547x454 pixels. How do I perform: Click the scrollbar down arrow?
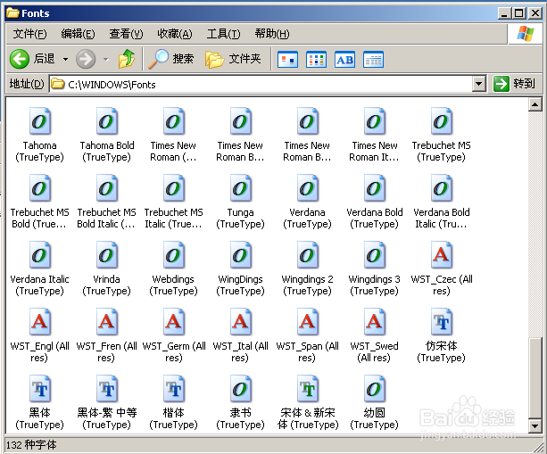pos(535,425)
